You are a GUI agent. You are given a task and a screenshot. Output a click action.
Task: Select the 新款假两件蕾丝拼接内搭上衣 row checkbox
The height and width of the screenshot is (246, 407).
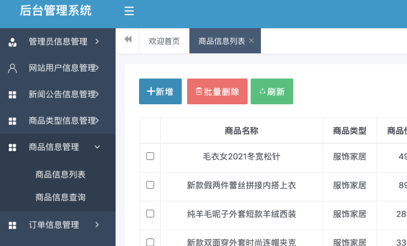coord(150,185)
